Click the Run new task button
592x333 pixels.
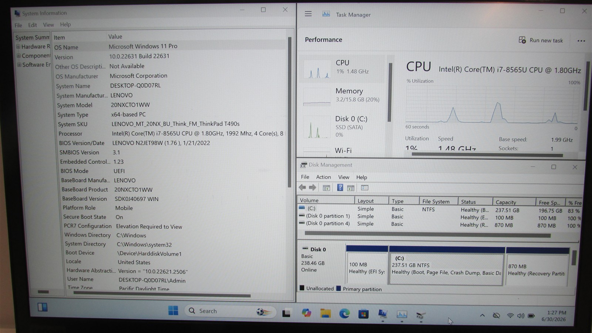(x=541, y=40)
